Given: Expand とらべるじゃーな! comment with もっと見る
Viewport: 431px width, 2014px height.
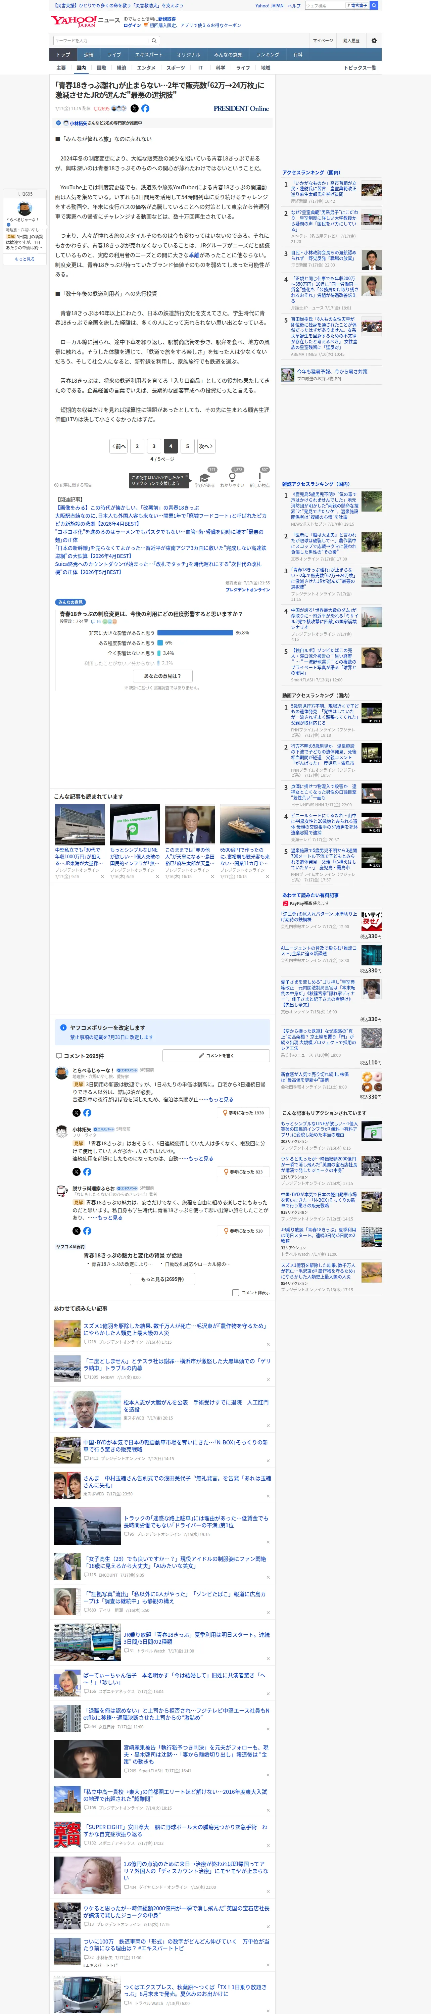Looking at the screenshot, I should point(221,1099).
